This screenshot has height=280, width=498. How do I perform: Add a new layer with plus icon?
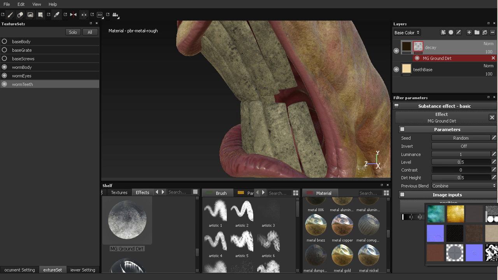(469, 33)
